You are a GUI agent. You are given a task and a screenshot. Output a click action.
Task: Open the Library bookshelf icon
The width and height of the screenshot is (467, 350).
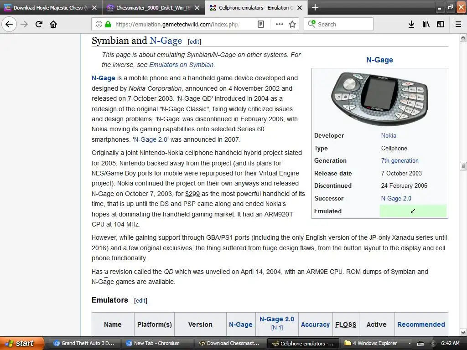pos(426,24)
